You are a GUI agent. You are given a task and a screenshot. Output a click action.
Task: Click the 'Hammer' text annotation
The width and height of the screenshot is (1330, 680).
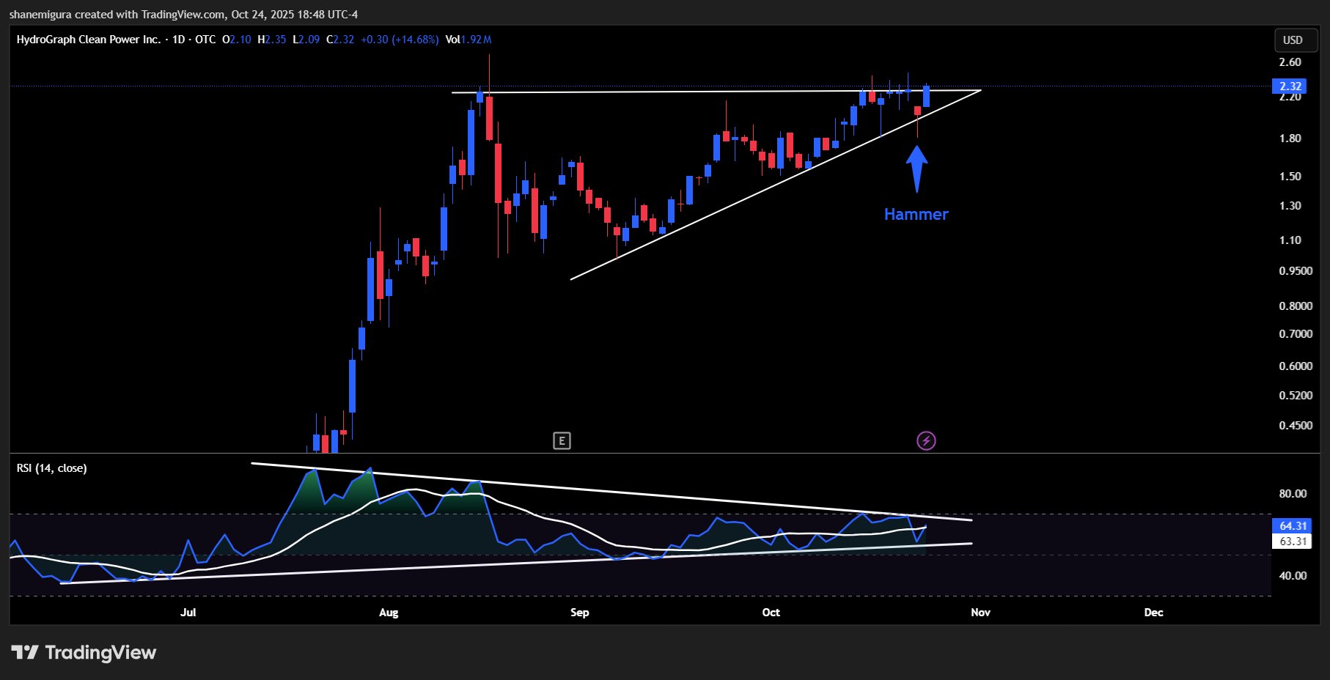[916, 214]
